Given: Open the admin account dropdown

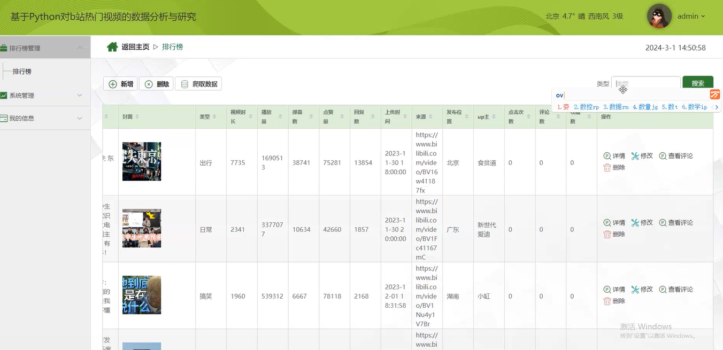Looking at the screenshot, I should tap(691, 16).
